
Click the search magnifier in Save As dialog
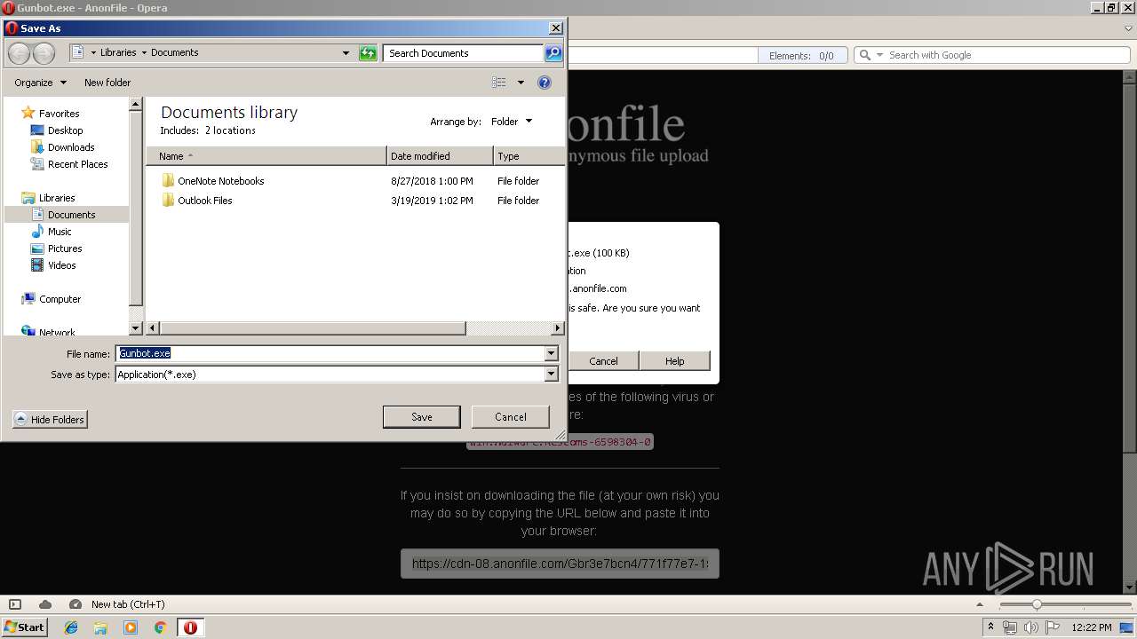pyautogui.click(x=553, y=53)
